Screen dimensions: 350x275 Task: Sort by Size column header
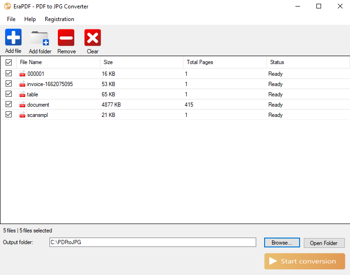141,62
